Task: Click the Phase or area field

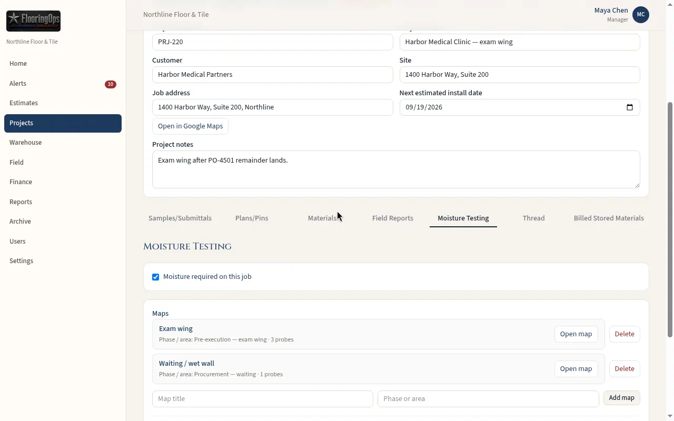Action: (488, 399)
